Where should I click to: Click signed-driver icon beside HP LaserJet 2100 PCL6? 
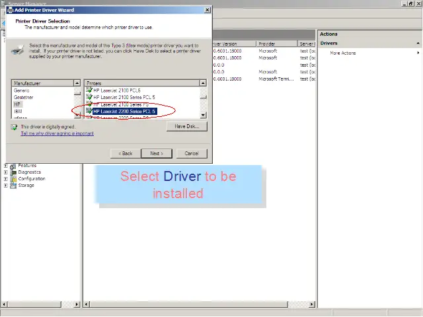(x=89, y=90)
